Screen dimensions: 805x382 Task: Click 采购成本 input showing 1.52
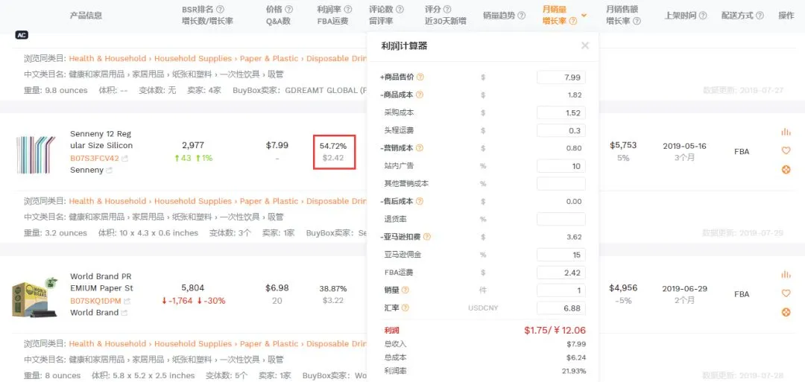point(561,112)
